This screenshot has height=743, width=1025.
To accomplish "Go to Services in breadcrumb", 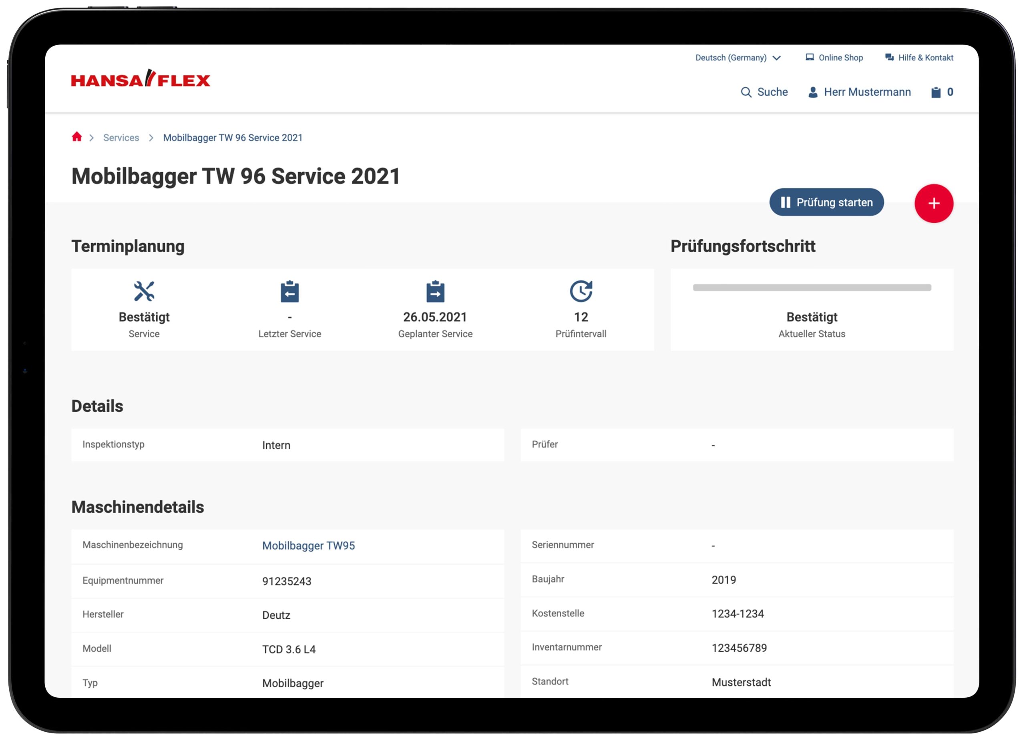I will (121, 138).
